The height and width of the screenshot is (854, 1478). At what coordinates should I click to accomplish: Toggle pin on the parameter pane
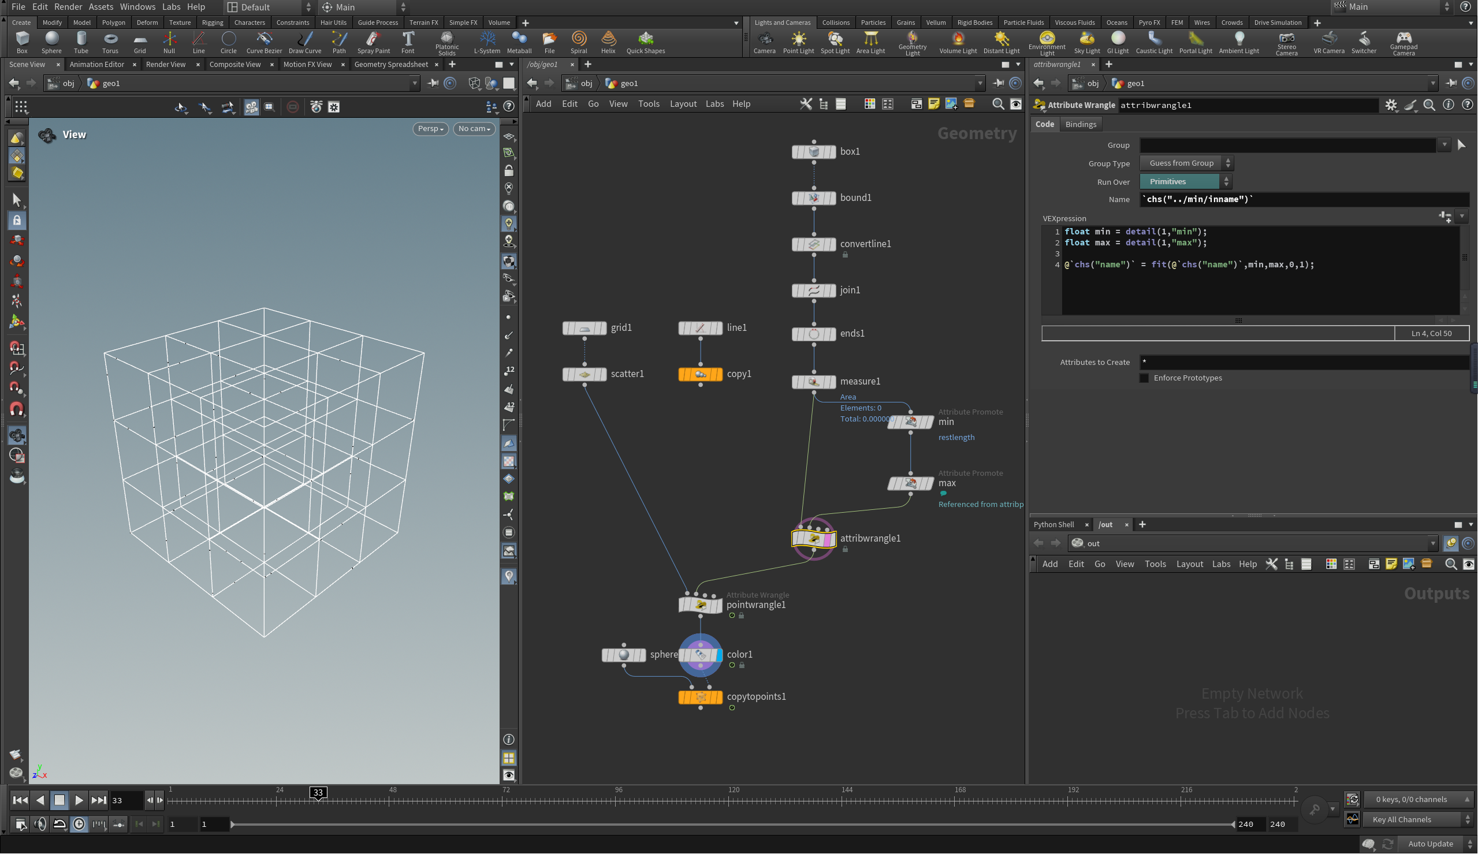[x=1451, y=83]
